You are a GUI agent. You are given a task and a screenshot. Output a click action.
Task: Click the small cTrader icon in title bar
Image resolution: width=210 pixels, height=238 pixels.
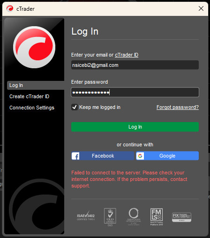point(10,8)
